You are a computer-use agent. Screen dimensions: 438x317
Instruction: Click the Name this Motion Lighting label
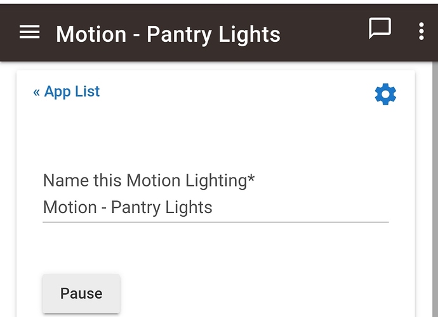click(x=149, y=180)
